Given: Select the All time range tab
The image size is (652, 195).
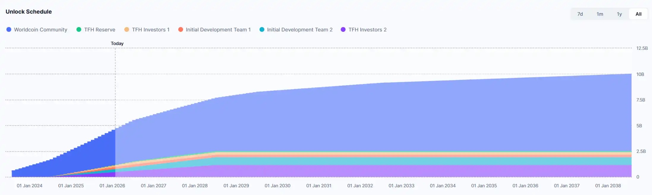Looking at the screenshot, I should pyautogui.click(x=638, y=14).
